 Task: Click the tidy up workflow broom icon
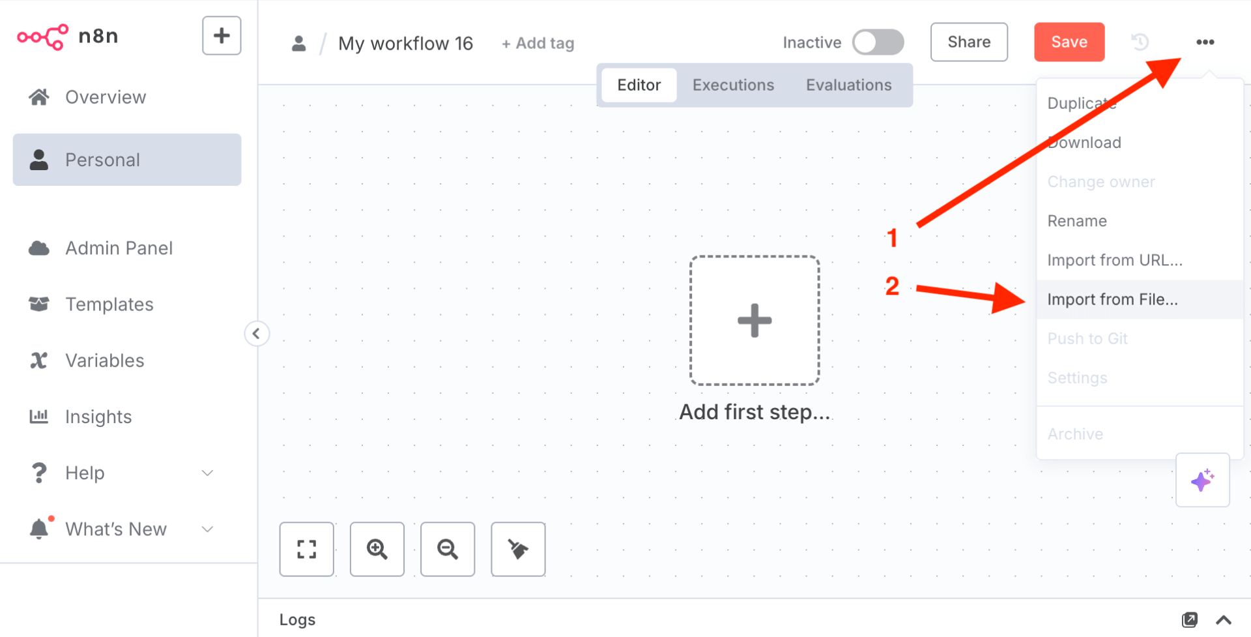click(x=518, y=549)
